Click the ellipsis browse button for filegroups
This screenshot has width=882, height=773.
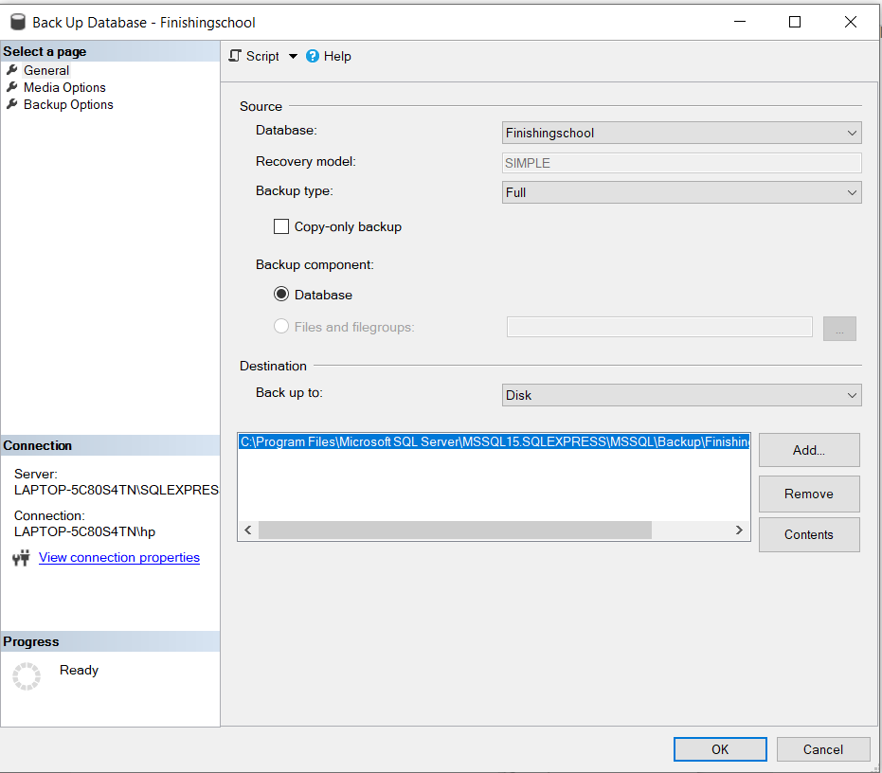[x=839, y=329]
